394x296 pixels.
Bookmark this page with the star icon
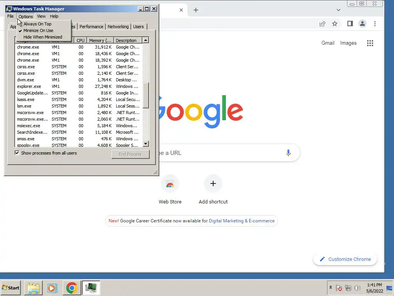click(335, 24)
